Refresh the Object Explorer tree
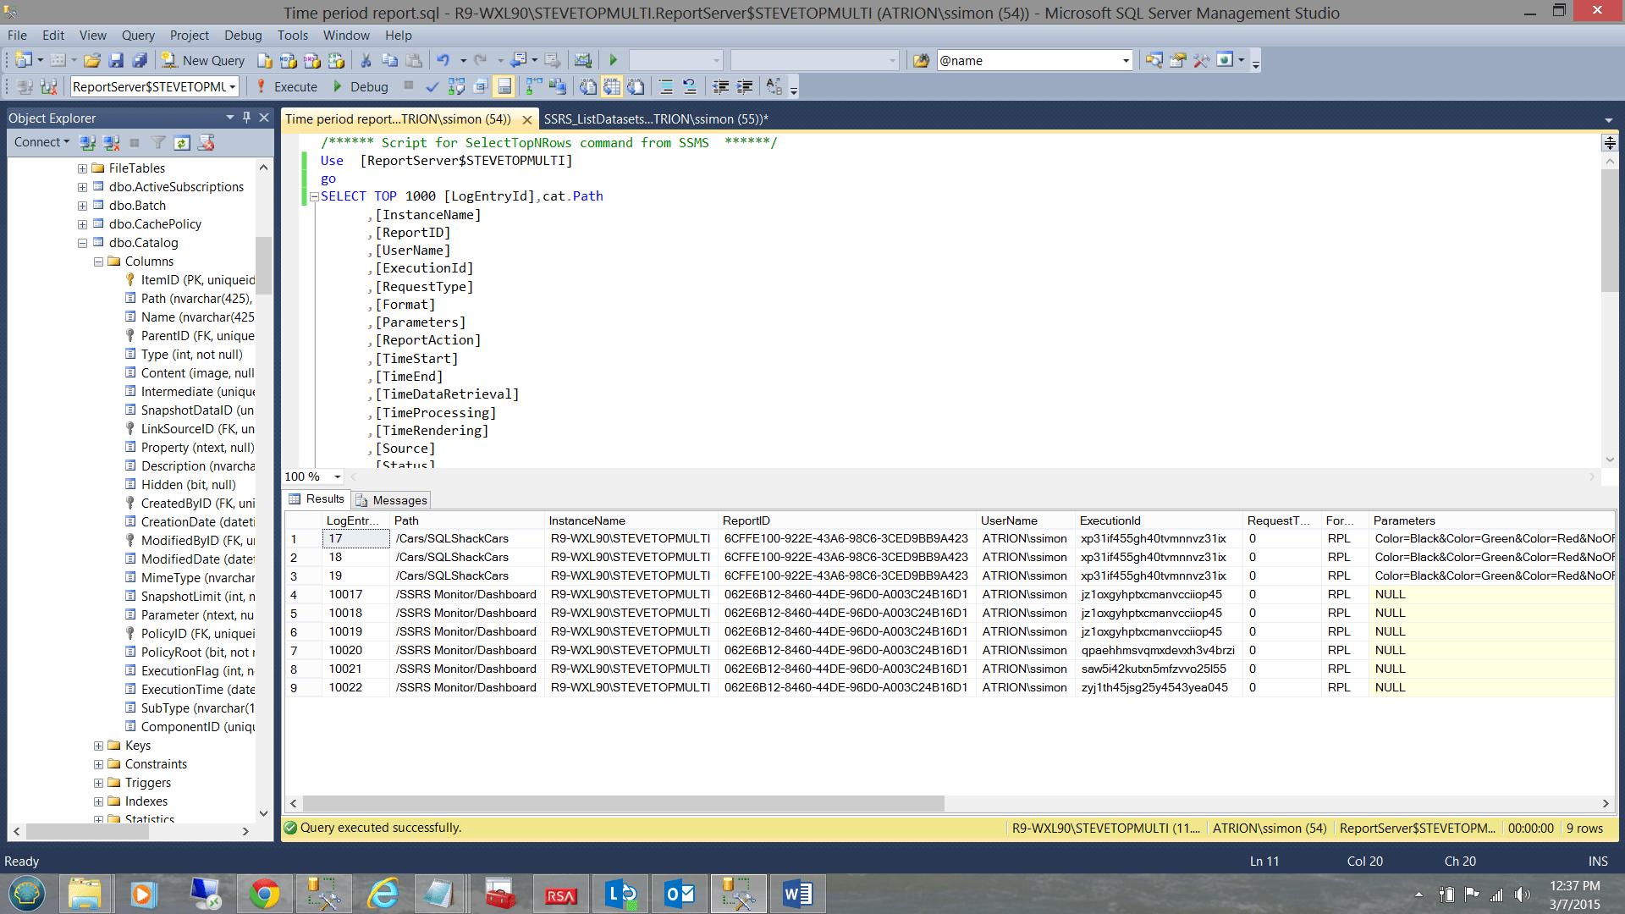This screenshot has height=914, width=1625. [182, 143]
